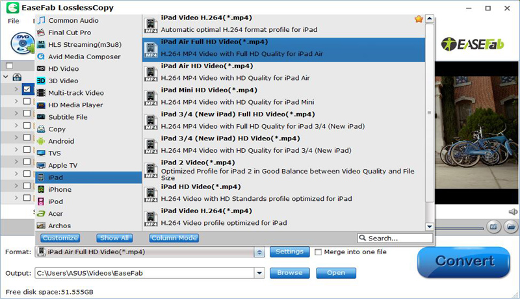Open profile Settings button
This screenshot has height=299, width=520.
point(289,252)
